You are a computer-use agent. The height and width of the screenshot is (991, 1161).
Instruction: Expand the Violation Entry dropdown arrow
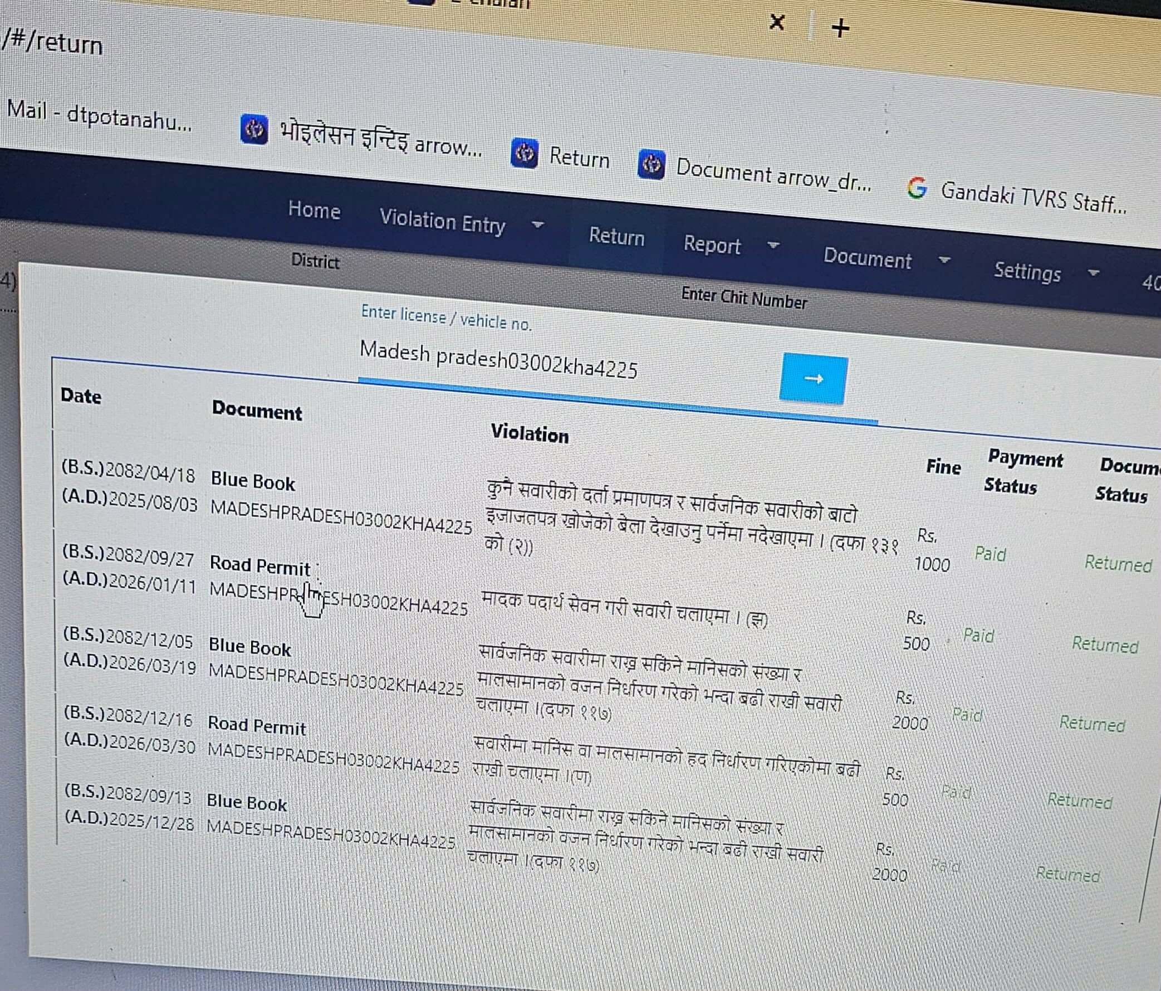[x=537, y=226]
